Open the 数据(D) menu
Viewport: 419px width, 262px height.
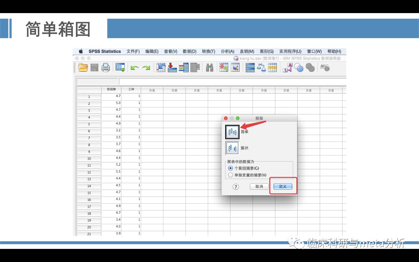point(189,52)
